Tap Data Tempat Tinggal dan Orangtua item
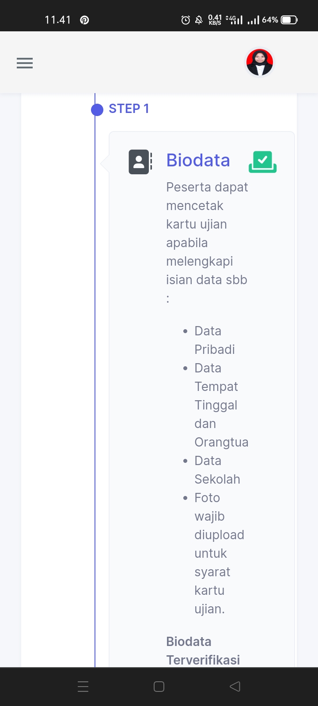The height and width of the screenshot is (706, 318). click(221, 405)
